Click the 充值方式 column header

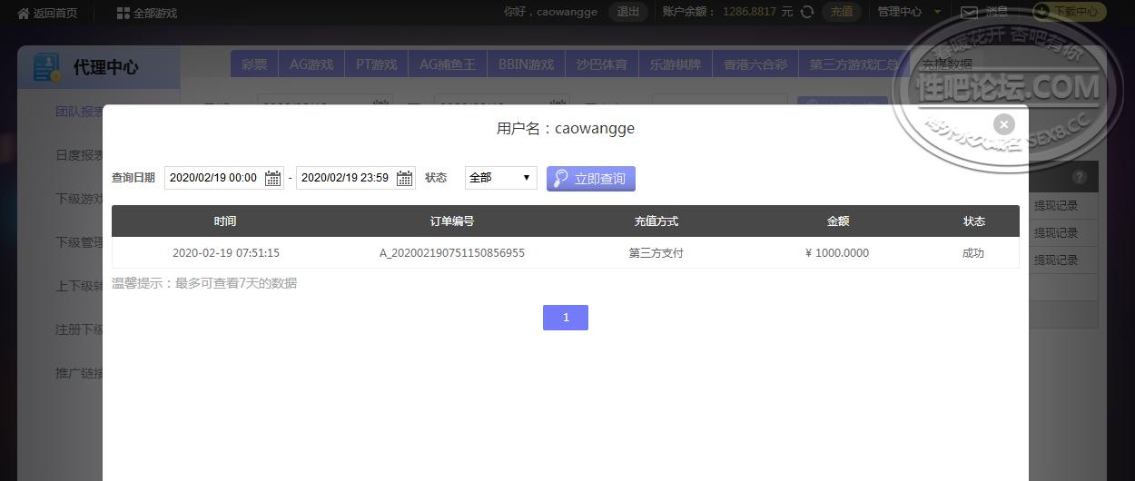(x=656, y=221)
